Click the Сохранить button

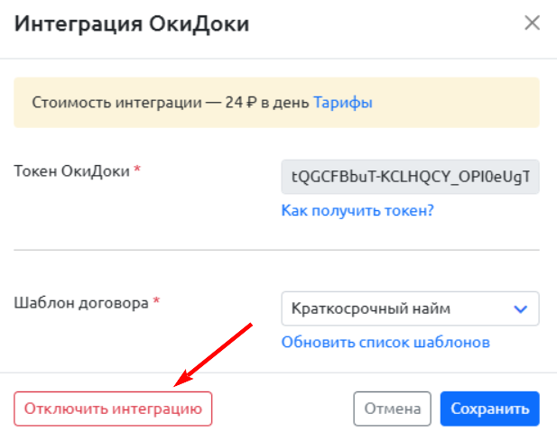(x=490, y=409)
